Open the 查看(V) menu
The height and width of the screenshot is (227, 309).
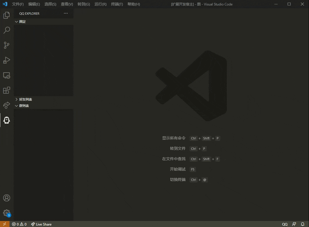click(67, 4)
